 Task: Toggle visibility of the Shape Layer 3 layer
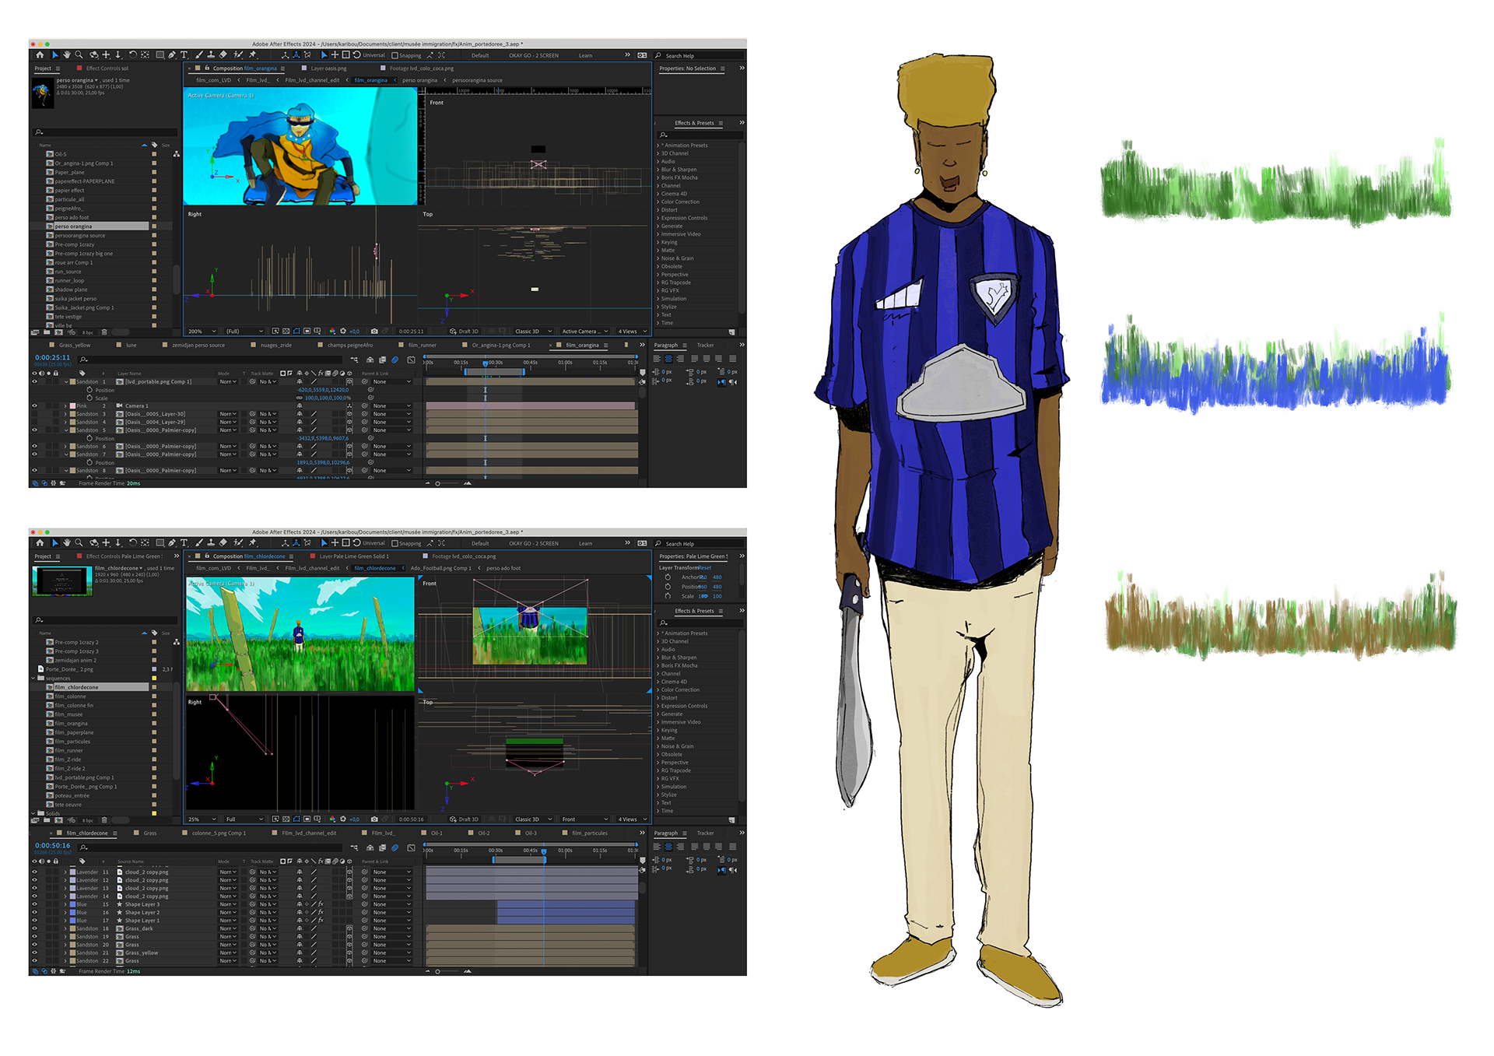click(x=34, y=904)
